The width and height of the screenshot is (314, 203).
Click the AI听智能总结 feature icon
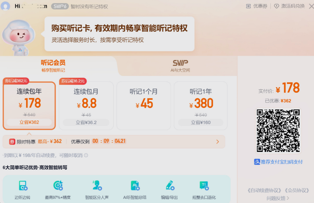pos(135,186)
